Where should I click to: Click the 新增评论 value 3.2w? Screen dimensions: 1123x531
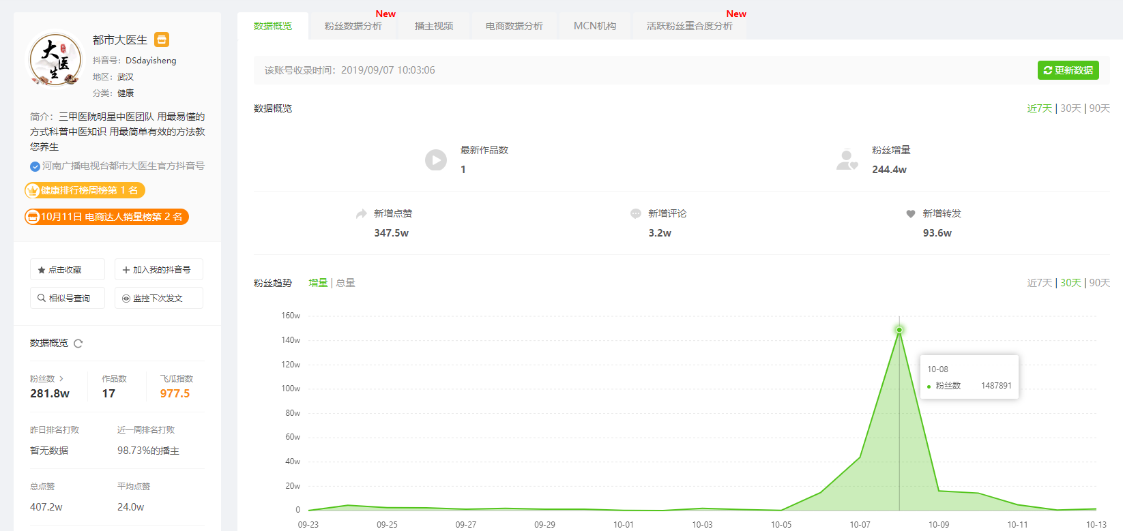(x=660, y=233)
